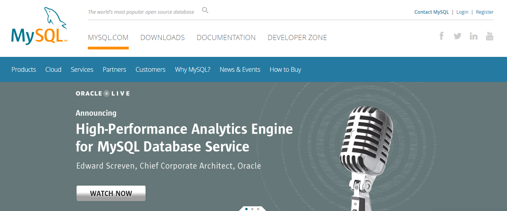Open the Services menu item

pos(82,69)
